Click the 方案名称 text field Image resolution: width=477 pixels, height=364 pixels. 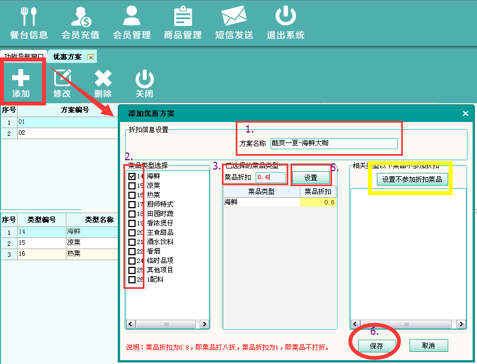pyautogui.click(x=334, y=144)
